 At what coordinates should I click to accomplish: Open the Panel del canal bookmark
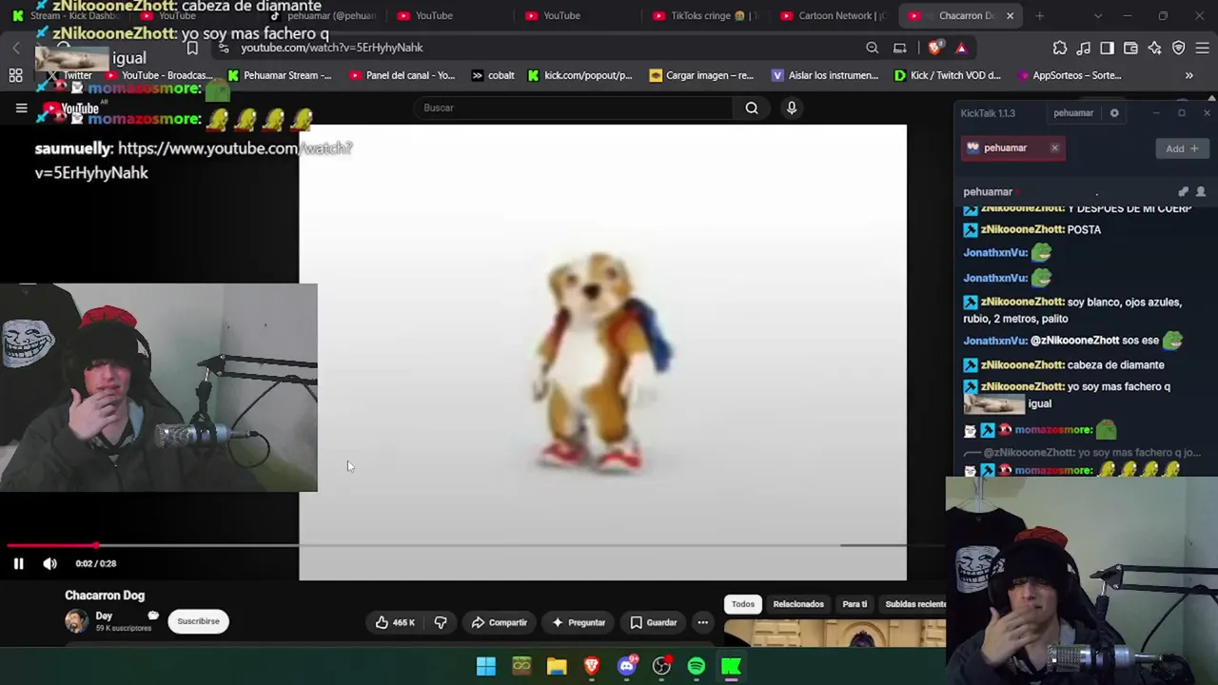403,75
